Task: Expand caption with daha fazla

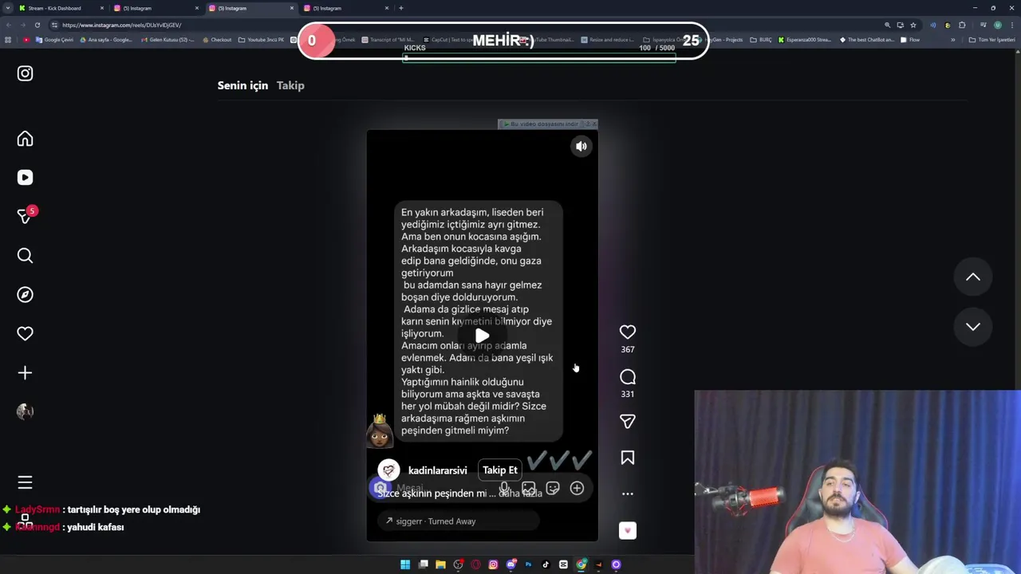Action: coord(521,493)
